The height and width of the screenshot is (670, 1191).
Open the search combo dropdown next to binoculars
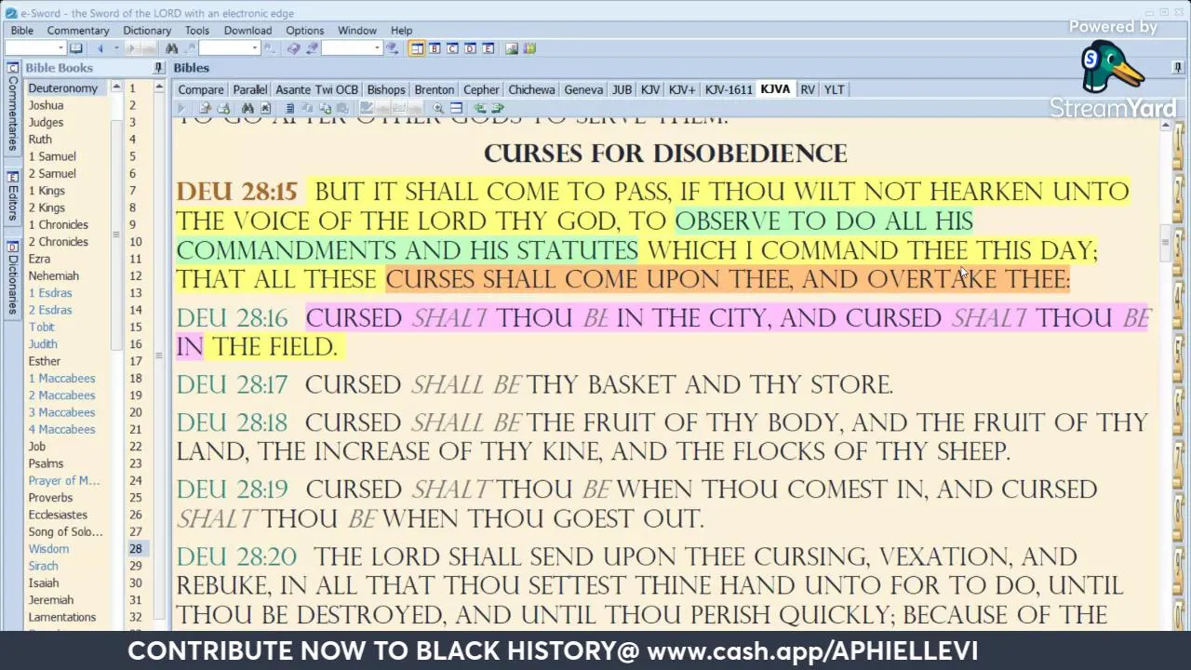tap(254, 48)
